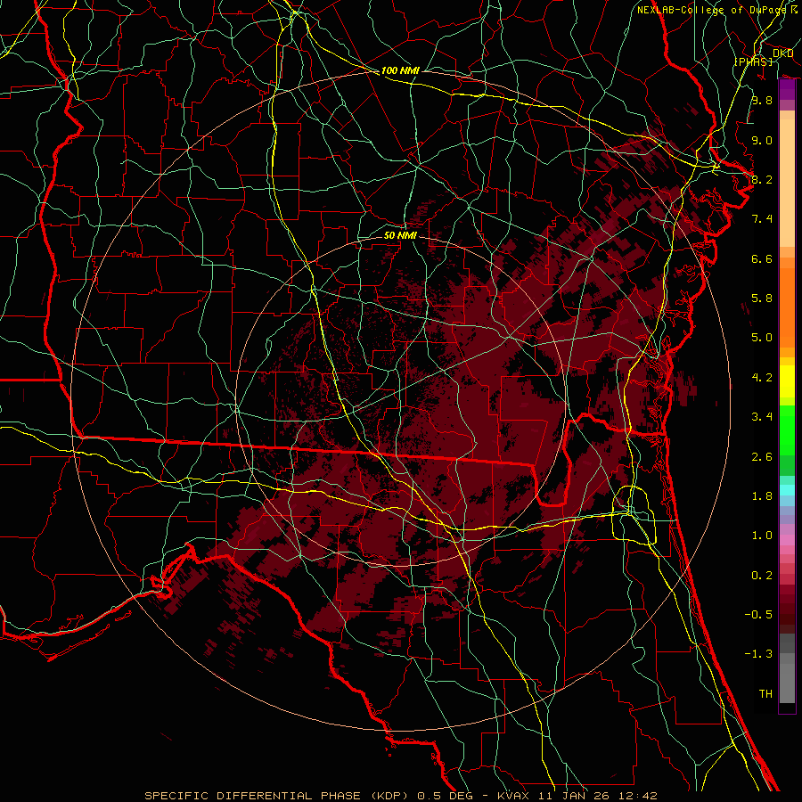Click the 8.2 legend value
Screen dimensions: 802x802
click(x=762, y=179)
